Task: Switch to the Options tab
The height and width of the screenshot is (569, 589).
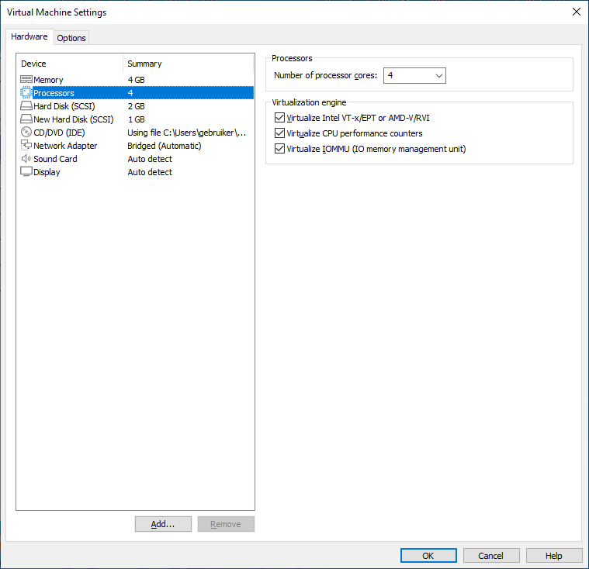Action: coord(71,38)
